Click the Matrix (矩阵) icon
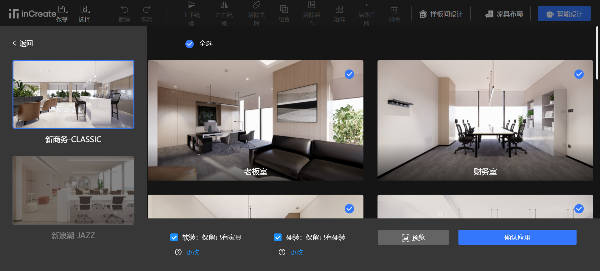The width and height of the screenshot is (600, 271). pyautogui.click(x=339, y=9)
